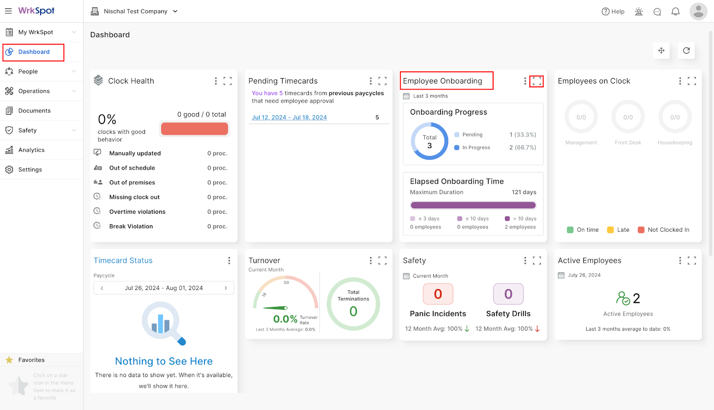714x410 pixels.
Task: Expand the Operations sidebar section
Action: (x=34, y=91)
